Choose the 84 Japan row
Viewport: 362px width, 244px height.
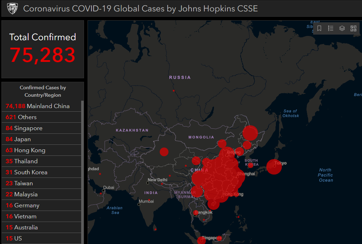click(x=41, y=139)
